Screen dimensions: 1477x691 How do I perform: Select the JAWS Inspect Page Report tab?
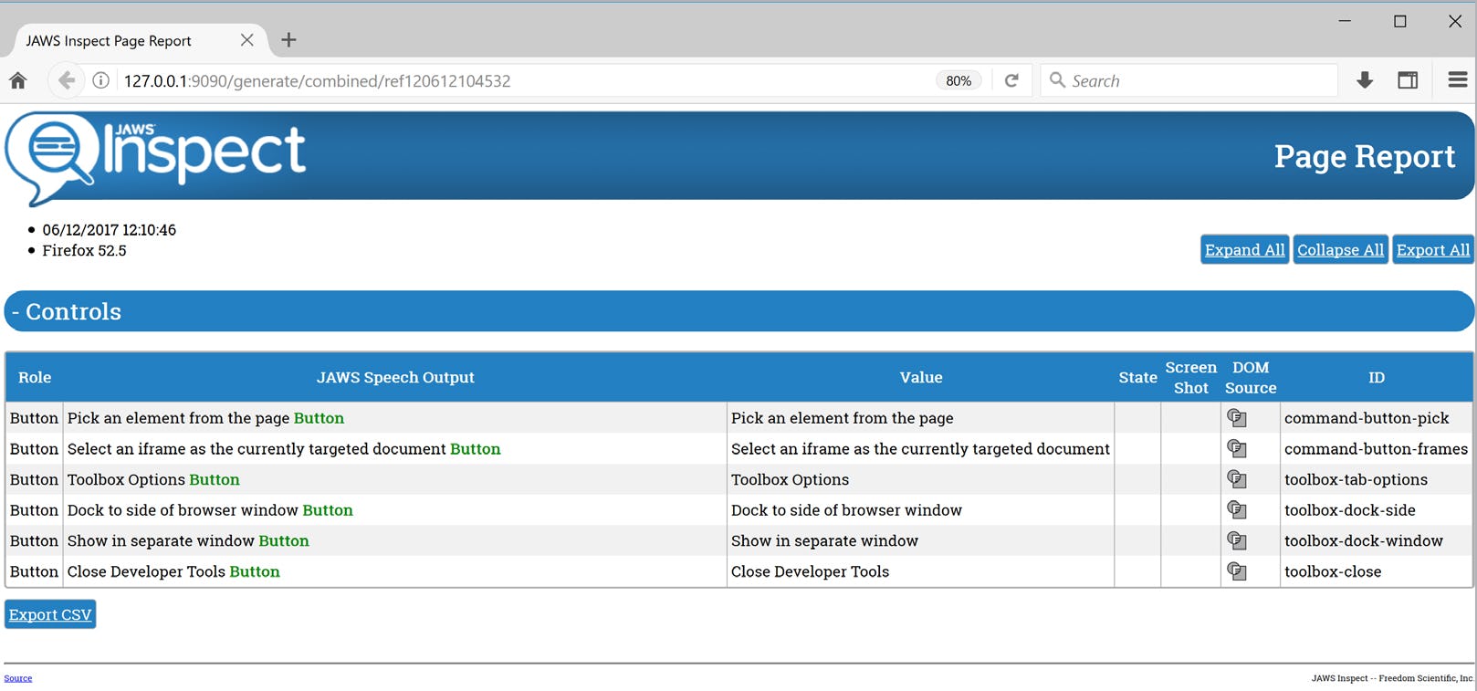[x=141, y=40]
